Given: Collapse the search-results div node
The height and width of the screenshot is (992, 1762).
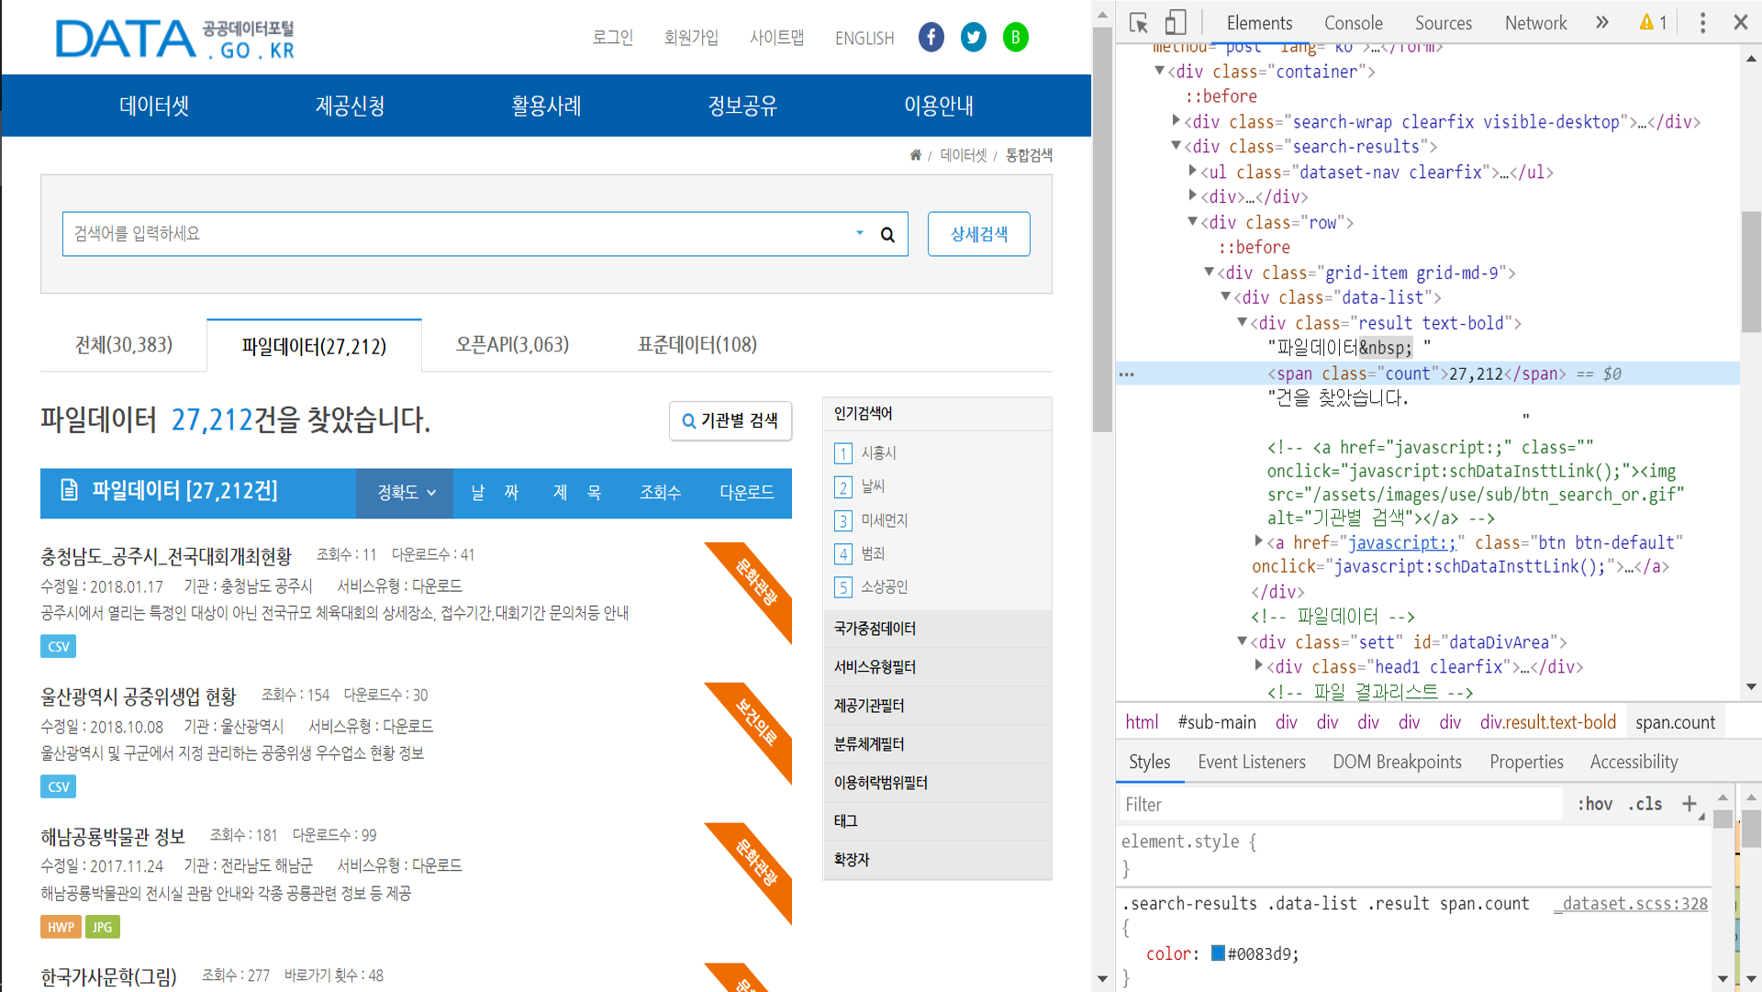Looking at the screenshot, I should [1176, 146].
